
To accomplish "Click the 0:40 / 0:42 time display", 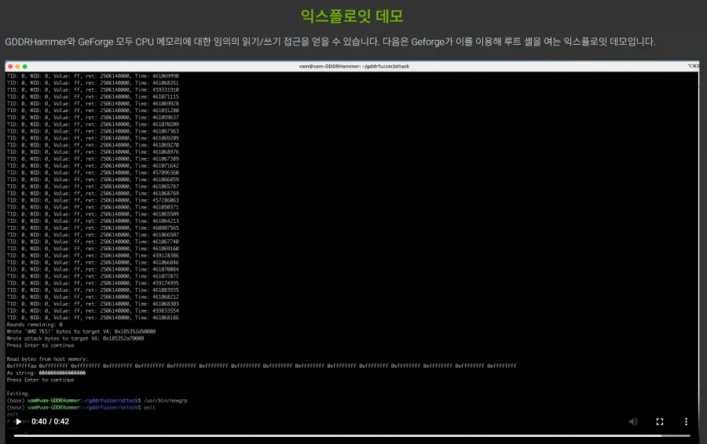I will [50, 421].
